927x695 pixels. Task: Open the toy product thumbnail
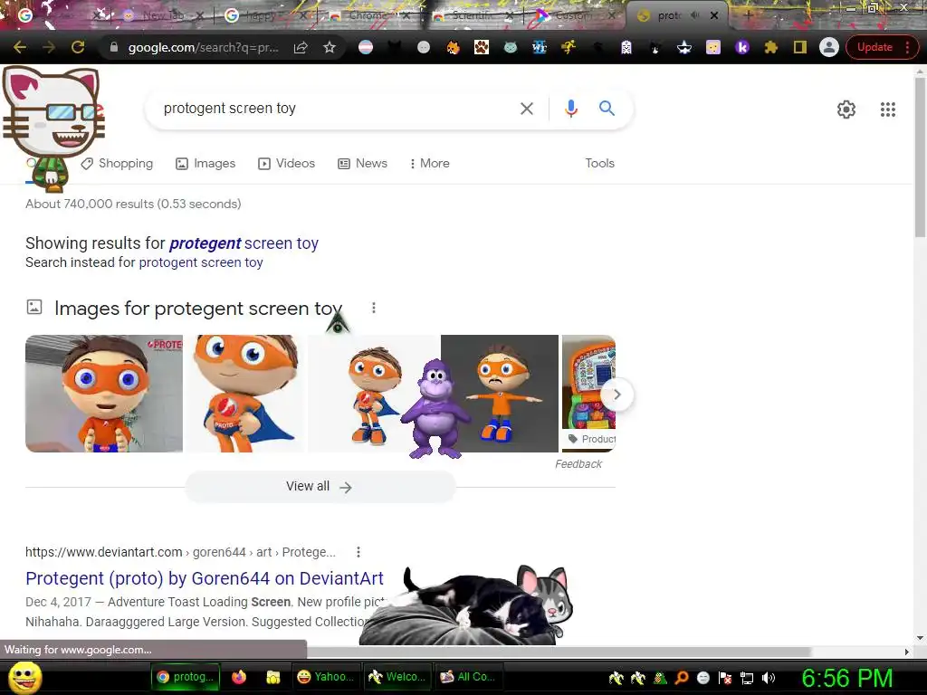[x=588, y=394]
